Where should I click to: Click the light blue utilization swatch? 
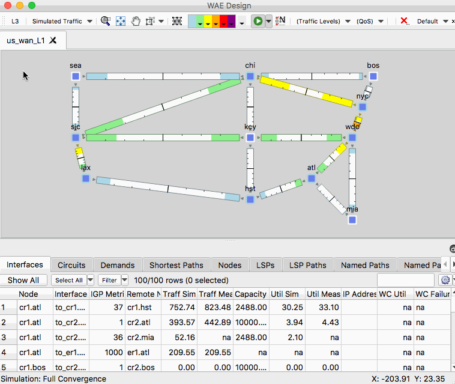pos(192,21)
